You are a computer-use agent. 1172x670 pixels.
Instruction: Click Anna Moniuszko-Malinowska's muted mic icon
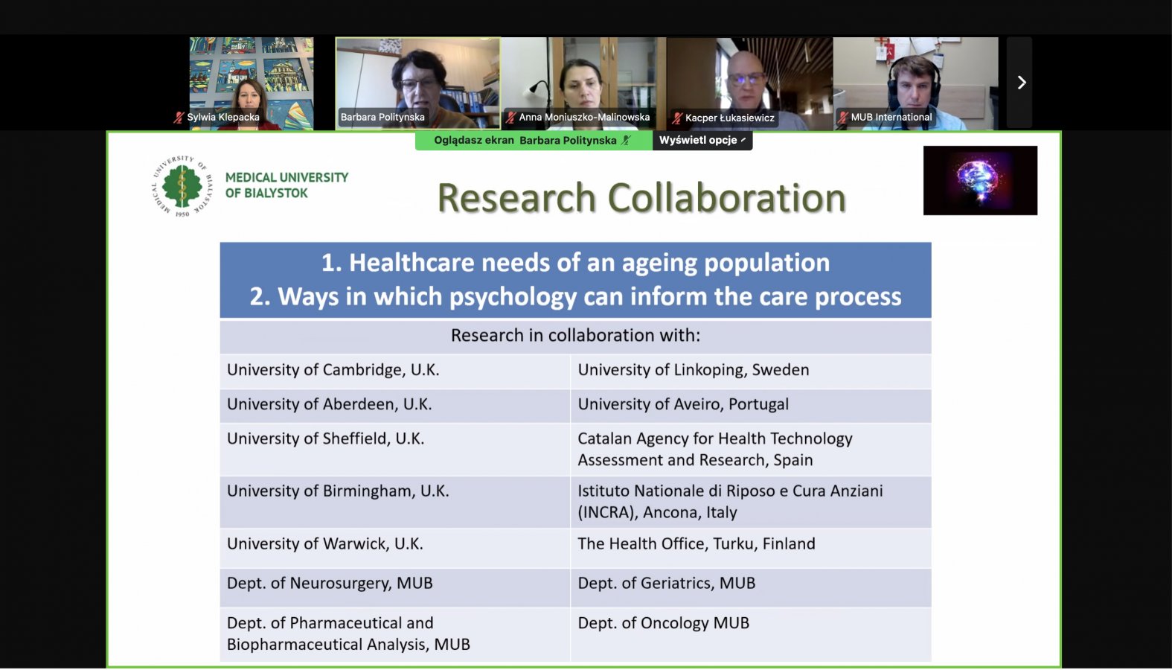510,117
